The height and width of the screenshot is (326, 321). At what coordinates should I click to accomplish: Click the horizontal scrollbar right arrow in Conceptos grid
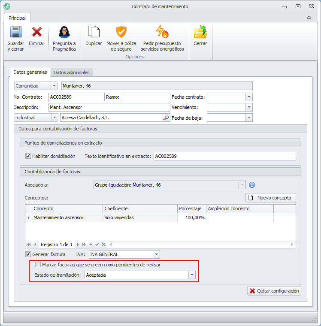292,244
